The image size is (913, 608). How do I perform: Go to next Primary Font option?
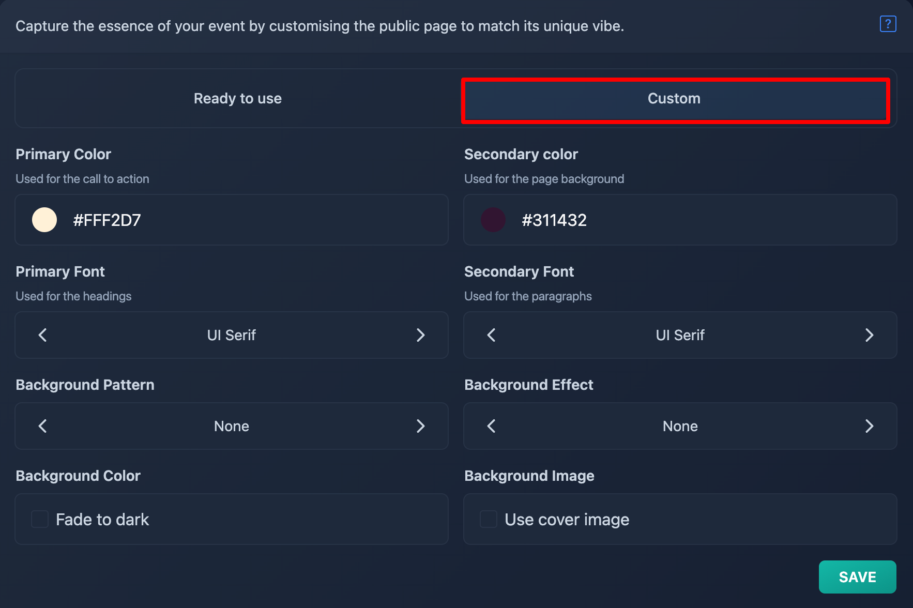pos(420,335)
